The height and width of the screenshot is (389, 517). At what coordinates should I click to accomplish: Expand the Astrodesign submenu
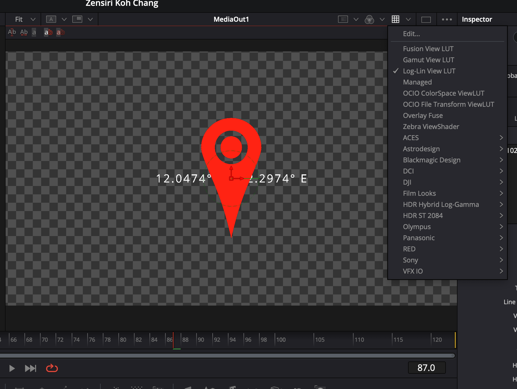(448, 149)
